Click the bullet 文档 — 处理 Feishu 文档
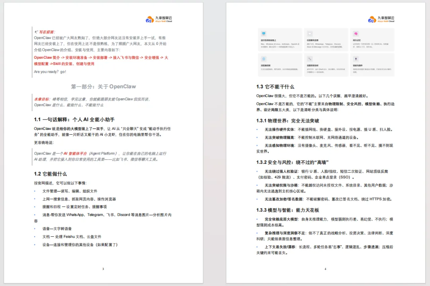This screenshot has height=286, width=430. (x=72, y=236)
